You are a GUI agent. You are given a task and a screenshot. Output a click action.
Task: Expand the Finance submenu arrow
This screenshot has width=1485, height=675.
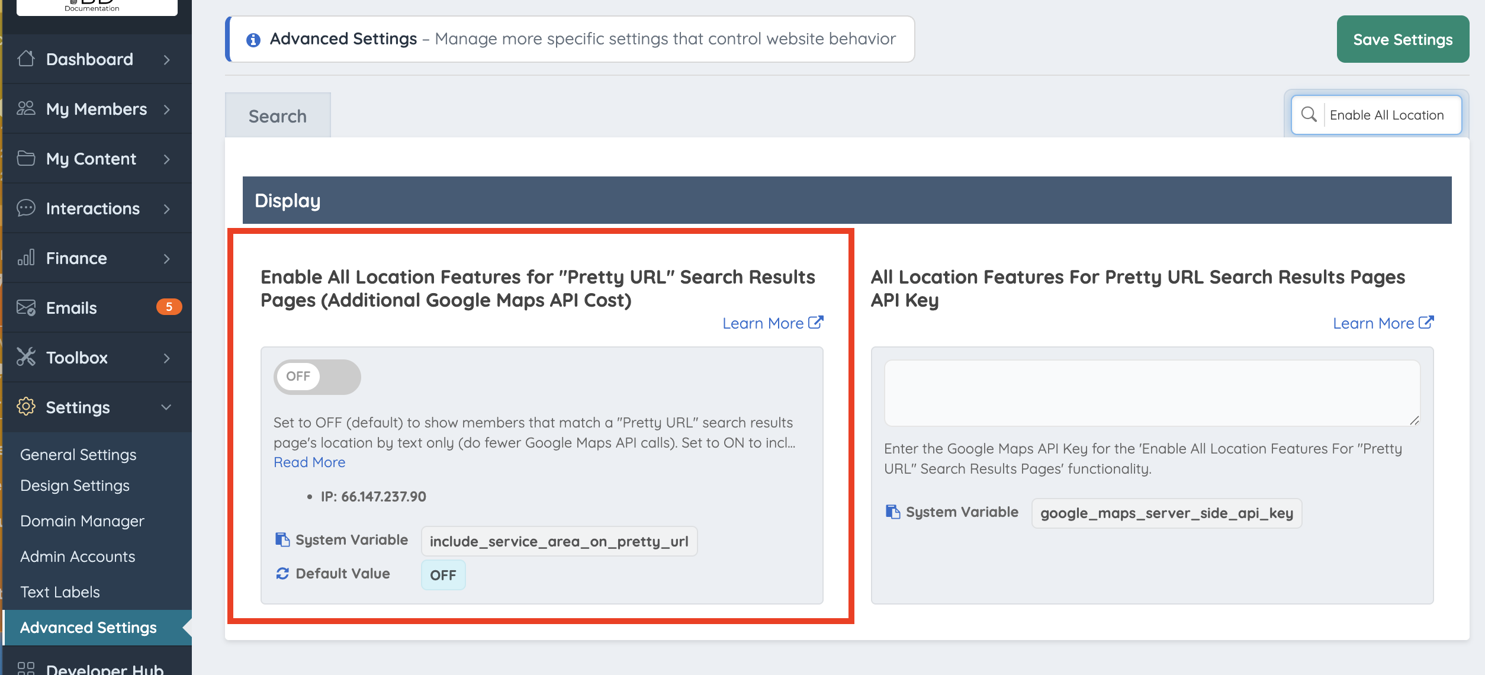(x=166, y=258)
